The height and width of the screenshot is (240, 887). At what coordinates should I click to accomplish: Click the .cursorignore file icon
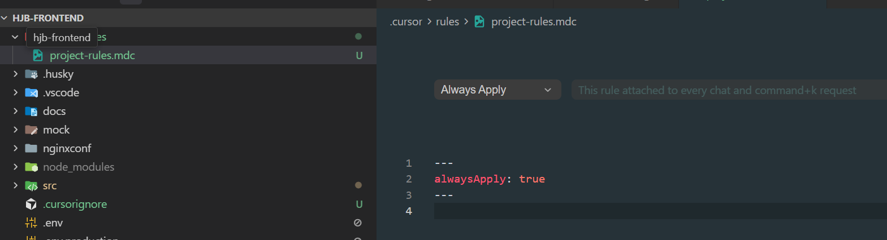coord(32,205)
